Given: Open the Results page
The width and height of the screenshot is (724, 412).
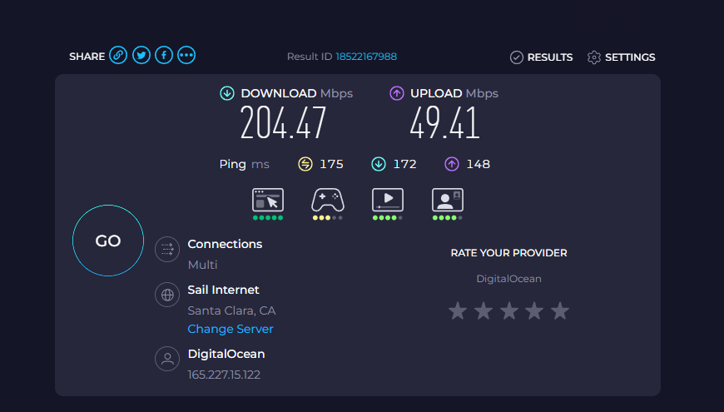Looking at the screenshot, I should [541, 57].
